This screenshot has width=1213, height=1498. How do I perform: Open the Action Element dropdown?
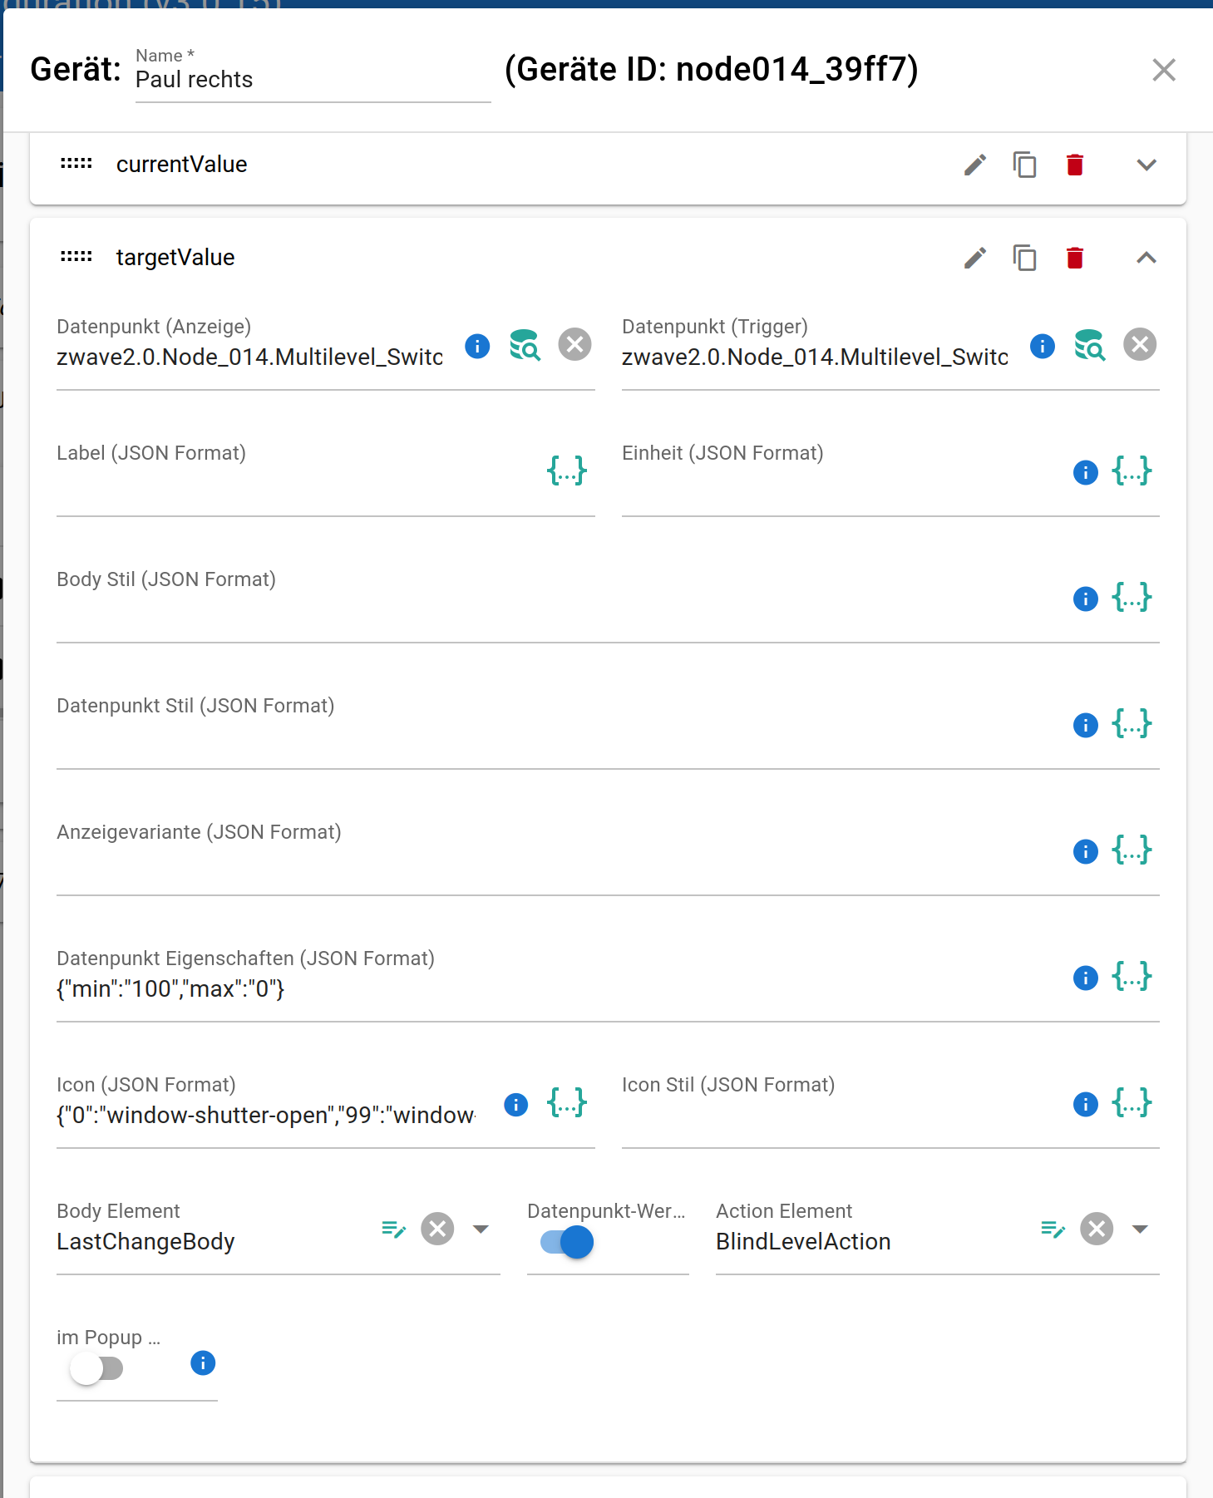coord(1140,1229)
